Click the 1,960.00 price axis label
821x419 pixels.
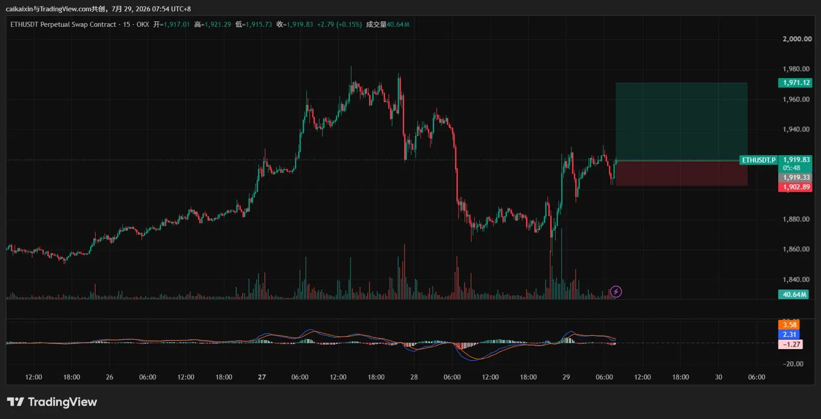pos(796,99)
